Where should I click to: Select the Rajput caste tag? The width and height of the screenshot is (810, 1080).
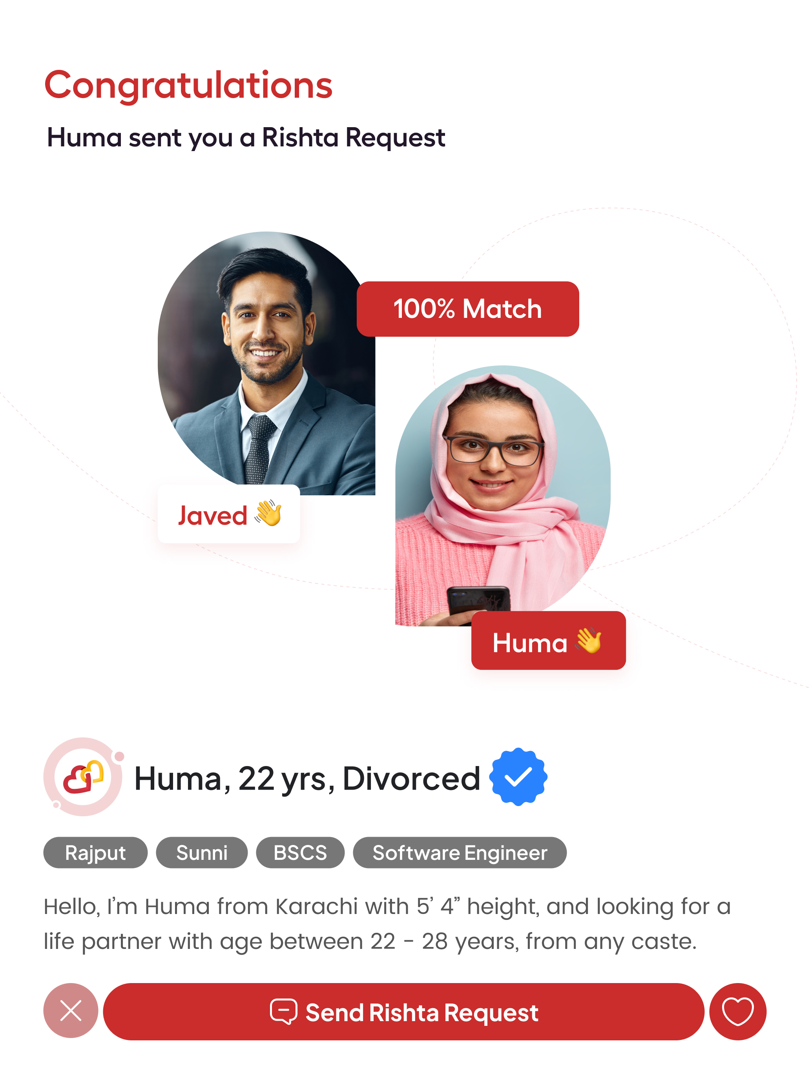click(x=95, y=852)
